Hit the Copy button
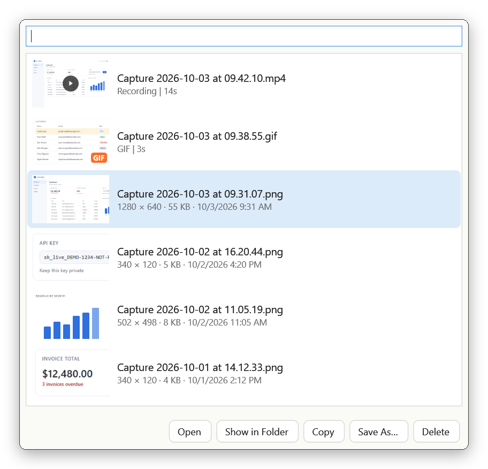This screenshot has height=469, width=488. (x=324, y=432)
